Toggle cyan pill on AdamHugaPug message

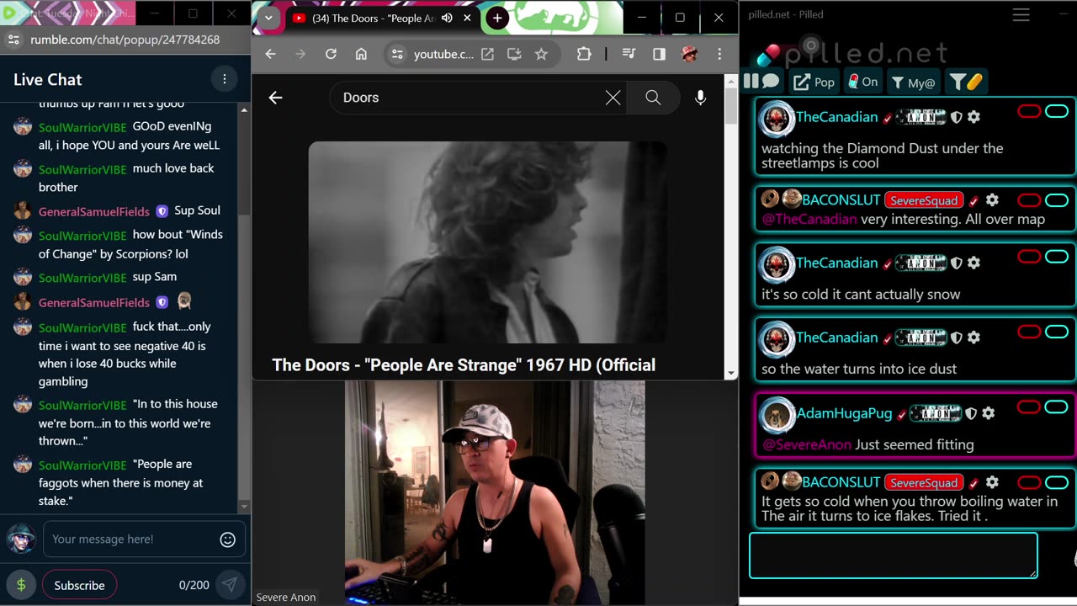pos(1057,407)
